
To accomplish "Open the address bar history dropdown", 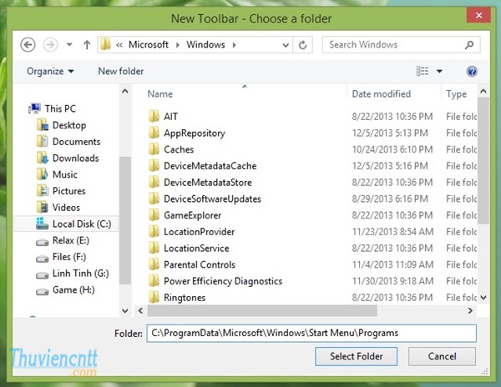I will click(x=286, y=45).
